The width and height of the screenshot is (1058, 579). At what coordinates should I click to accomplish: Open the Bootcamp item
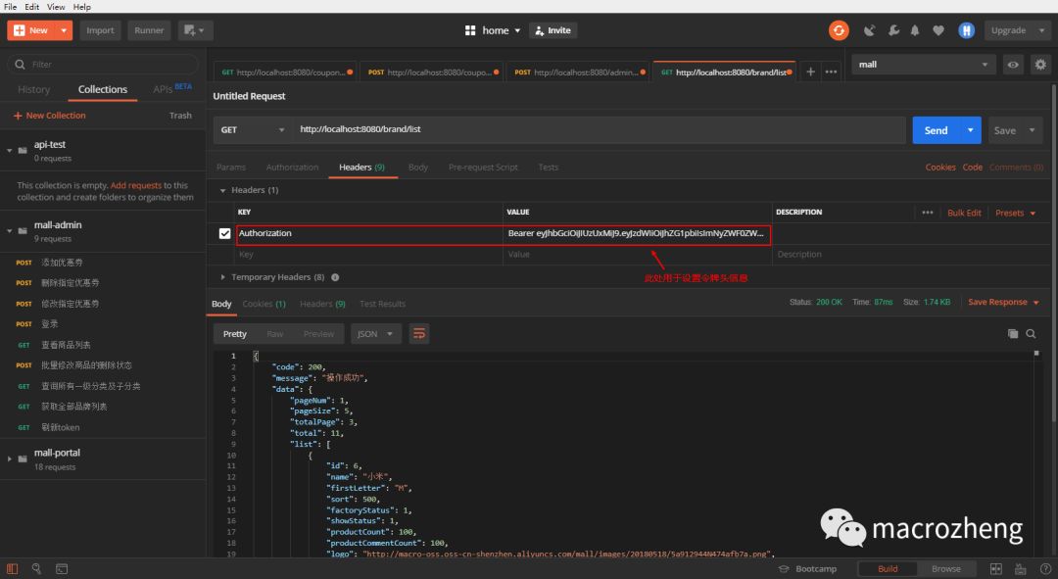pyautogui.click(x=807, y=569)
